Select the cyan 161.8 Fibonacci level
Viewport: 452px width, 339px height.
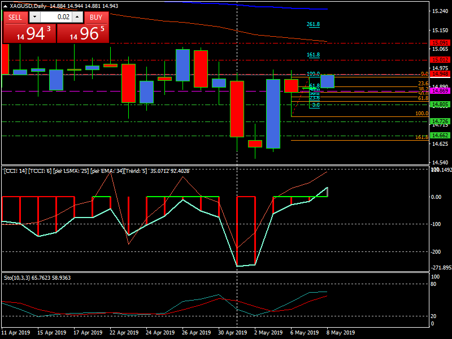314,55
